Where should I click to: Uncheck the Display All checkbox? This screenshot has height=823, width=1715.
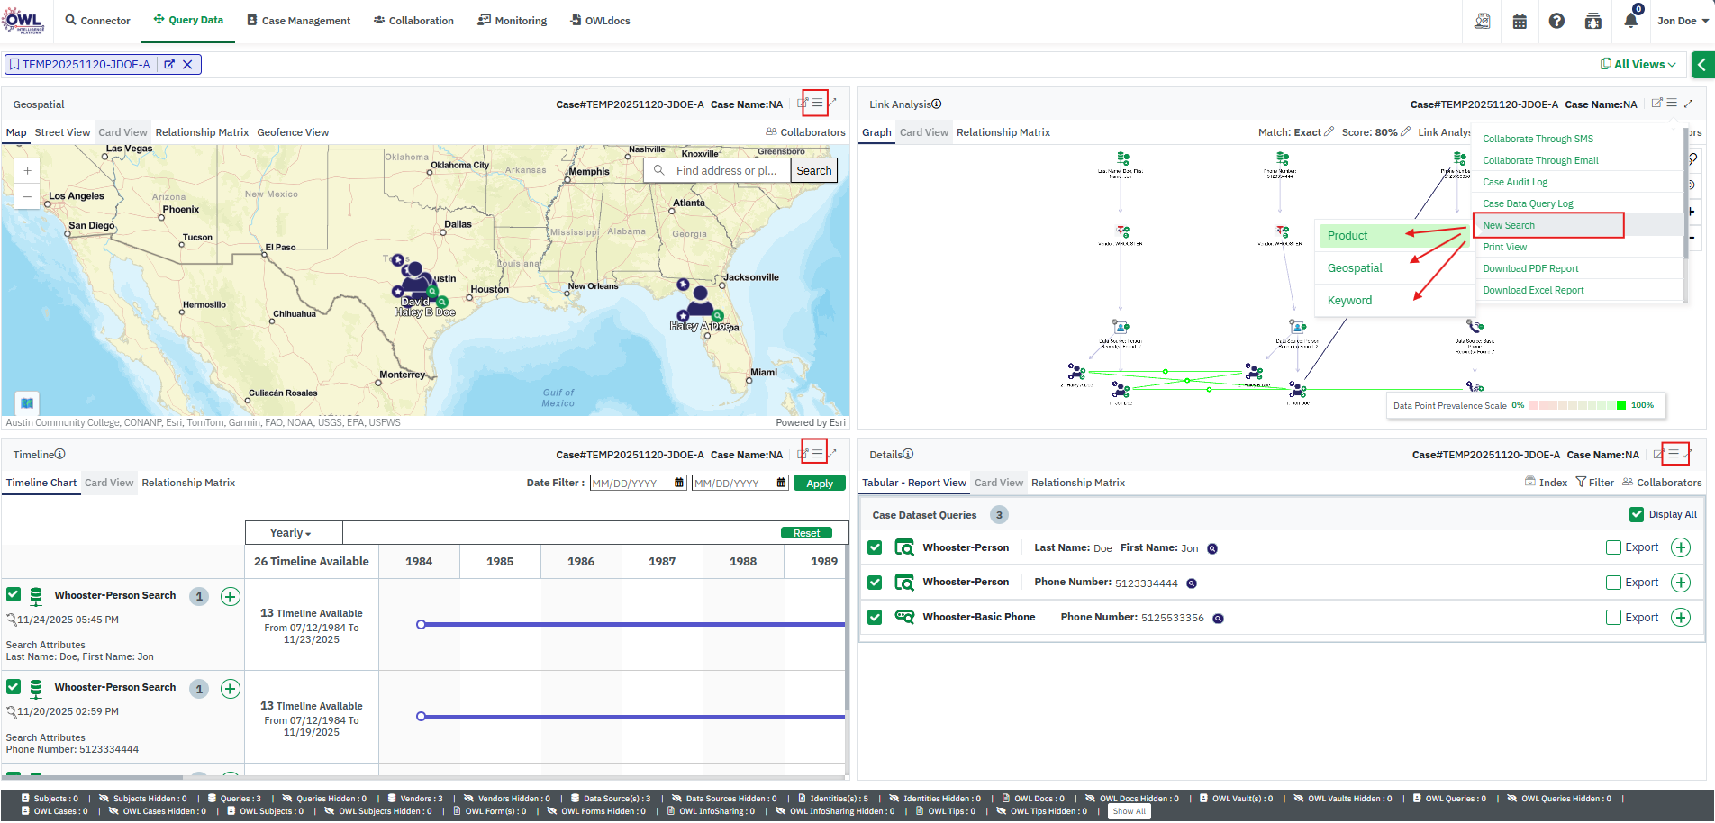1637,515
